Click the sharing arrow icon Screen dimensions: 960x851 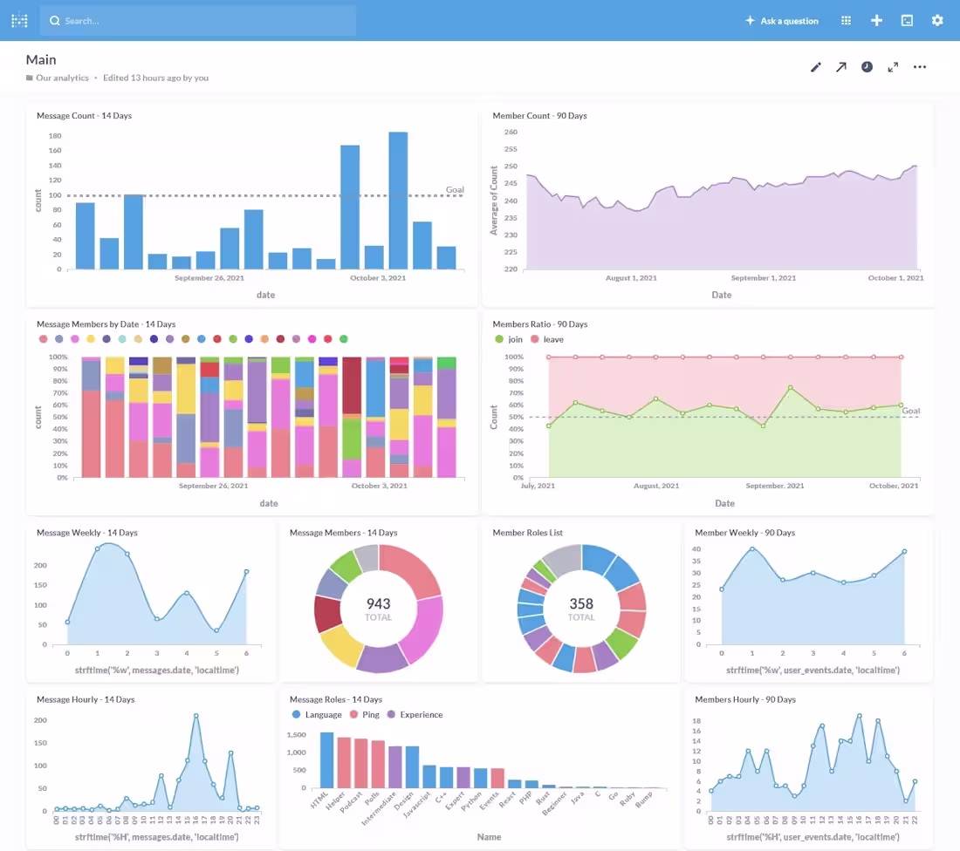click(x=841, y=67)
